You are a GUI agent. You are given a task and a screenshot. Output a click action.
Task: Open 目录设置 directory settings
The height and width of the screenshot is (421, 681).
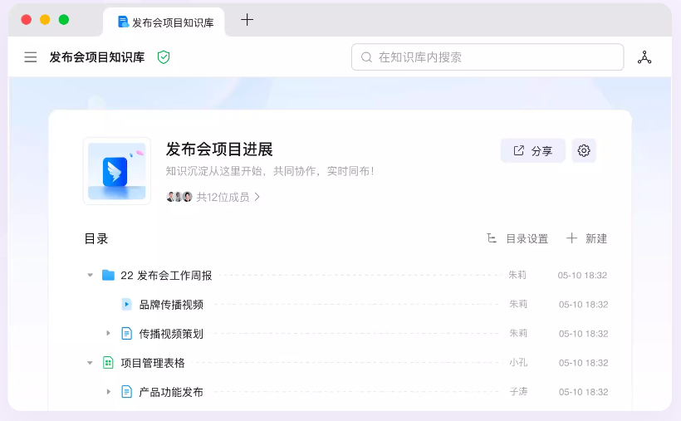517,238
